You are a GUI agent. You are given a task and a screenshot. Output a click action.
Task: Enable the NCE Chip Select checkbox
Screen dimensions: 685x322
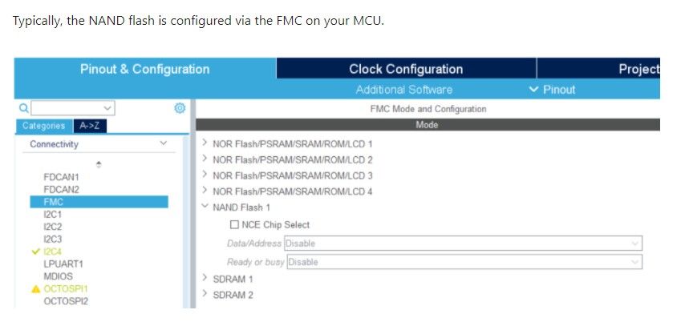tap(234, 225)
